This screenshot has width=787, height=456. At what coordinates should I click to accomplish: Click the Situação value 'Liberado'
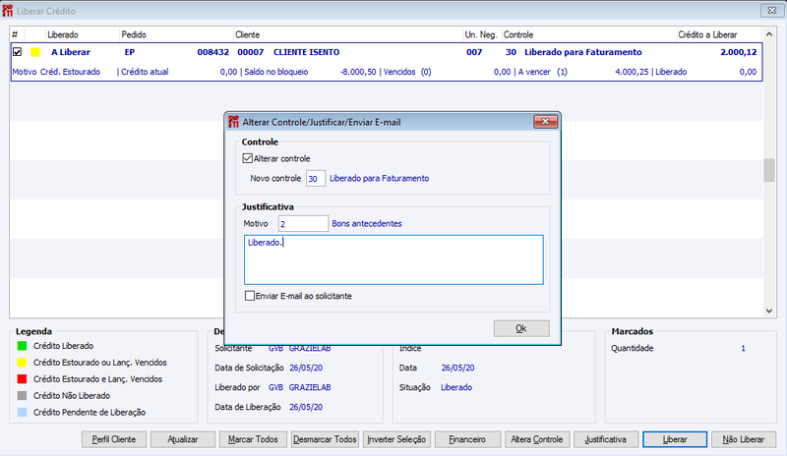click(x=456, y=387)
